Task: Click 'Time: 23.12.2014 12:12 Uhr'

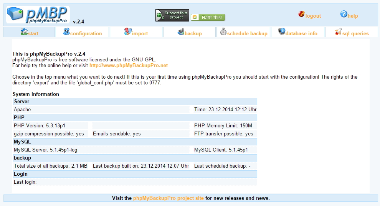Action: coord(225,109)
